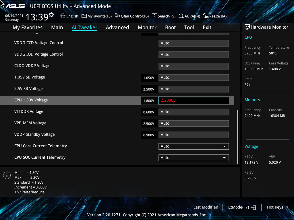Change the BIOS language from English
The image size is (294, 220).
(x=69, y=16)
